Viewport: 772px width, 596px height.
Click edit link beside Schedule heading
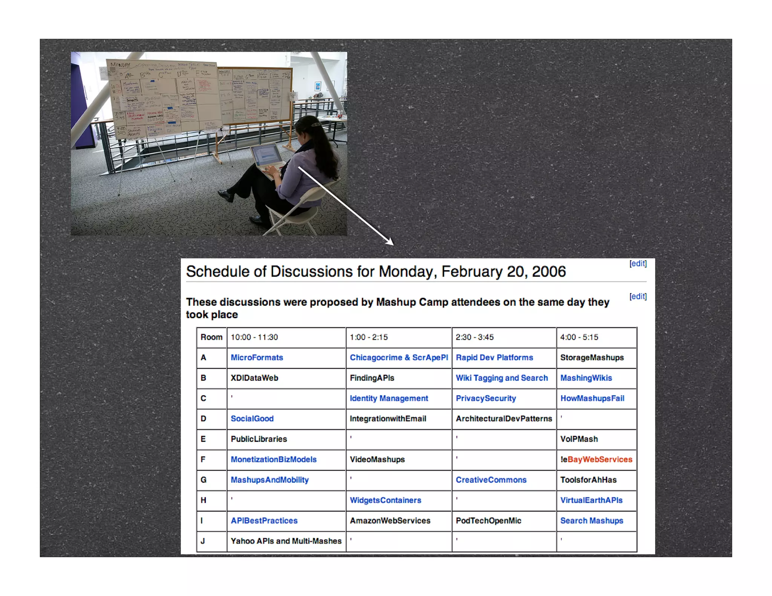tap(638, 263)
